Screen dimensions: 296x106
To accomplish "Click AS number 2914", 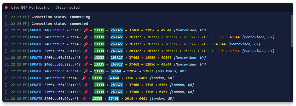I will (x=129, y=98).
